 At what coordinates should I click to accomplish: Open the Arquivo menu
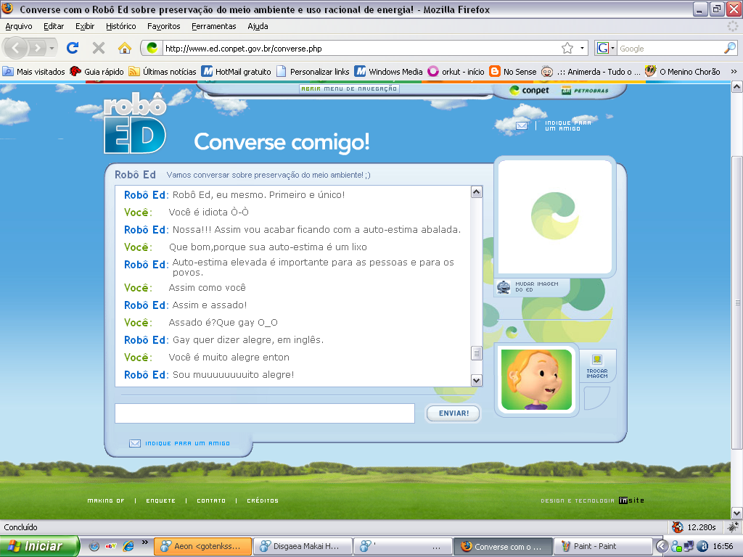tap(19, 26)
